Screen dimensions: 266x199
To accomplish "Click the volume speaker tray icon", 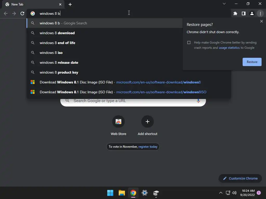I will point(234,193).
